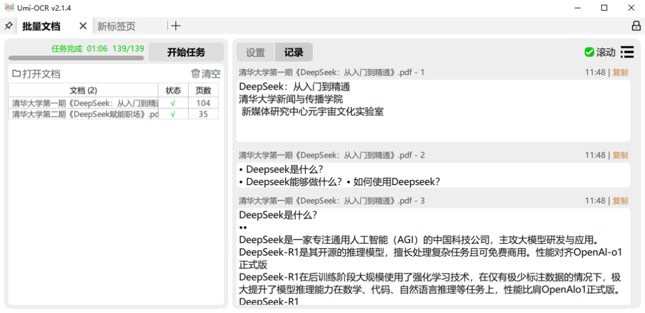
Task: Click the pdf - 2 record title
Action: (x=331, y=155)
